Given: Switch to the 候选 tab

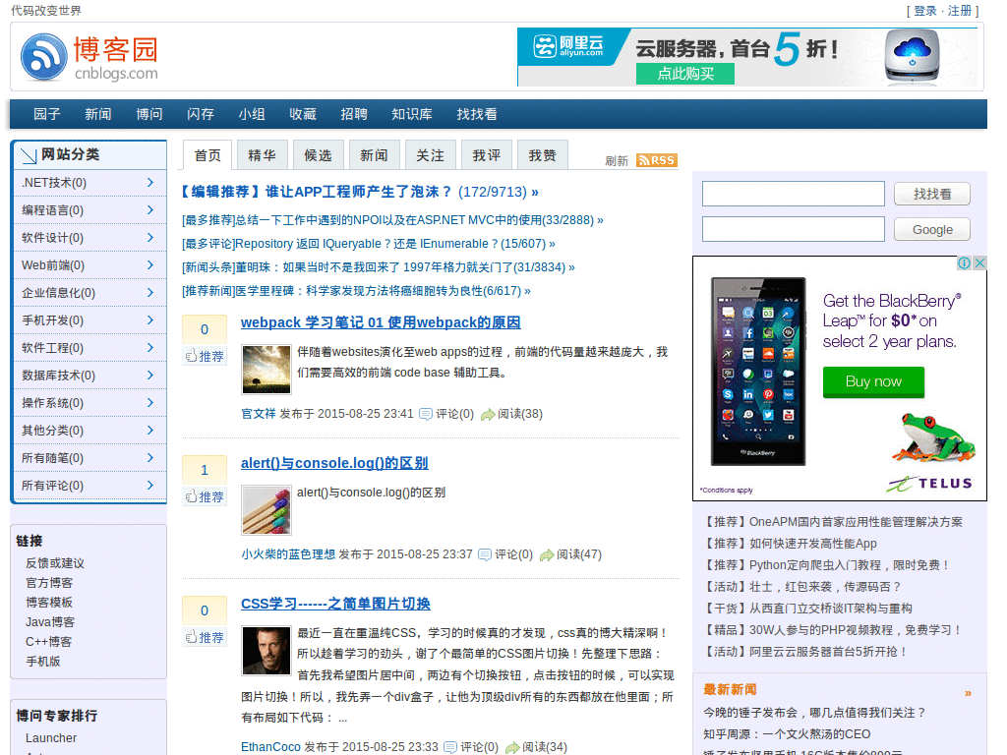Looking at the screenshot, I should [318, 154].
